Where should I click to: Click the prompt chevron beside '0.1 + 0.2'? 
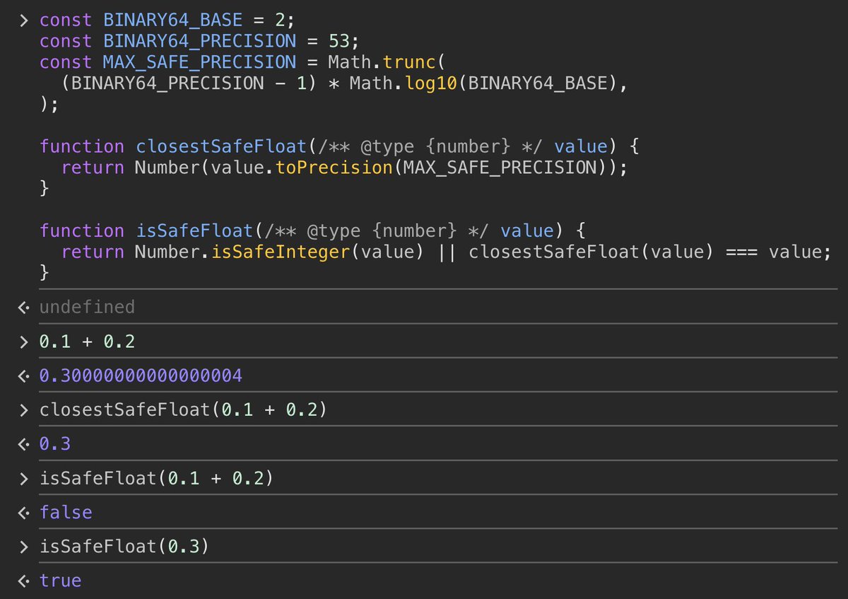(25, 342)
